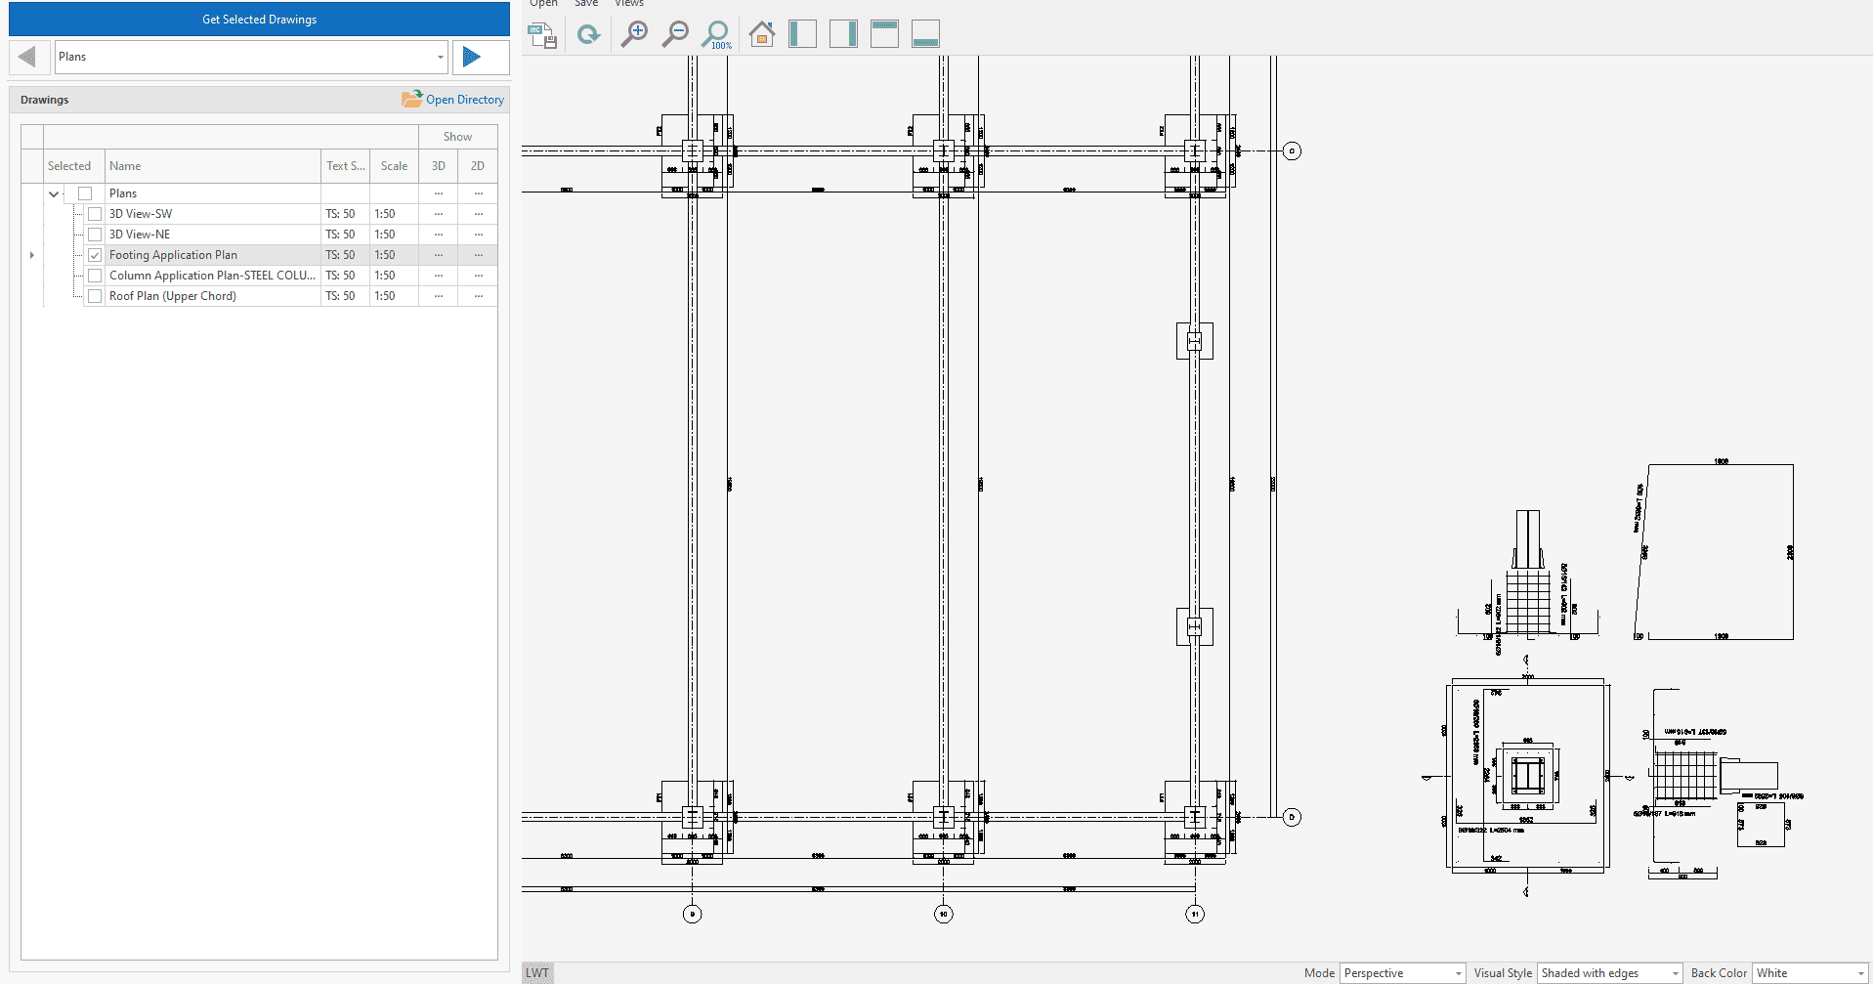The height and width of the screenshot is (984, 1873).
Task: Zoom out with the magnifier minus icon
Action: [675, 35]
